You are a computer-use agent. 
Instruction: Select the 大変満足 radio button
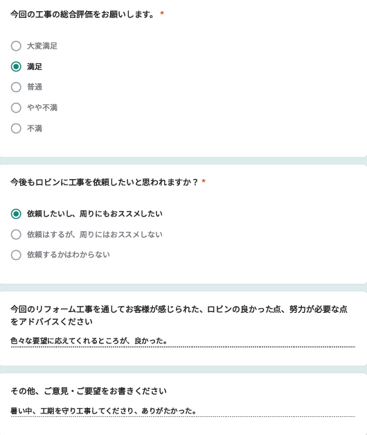click(x=16, y=46)
